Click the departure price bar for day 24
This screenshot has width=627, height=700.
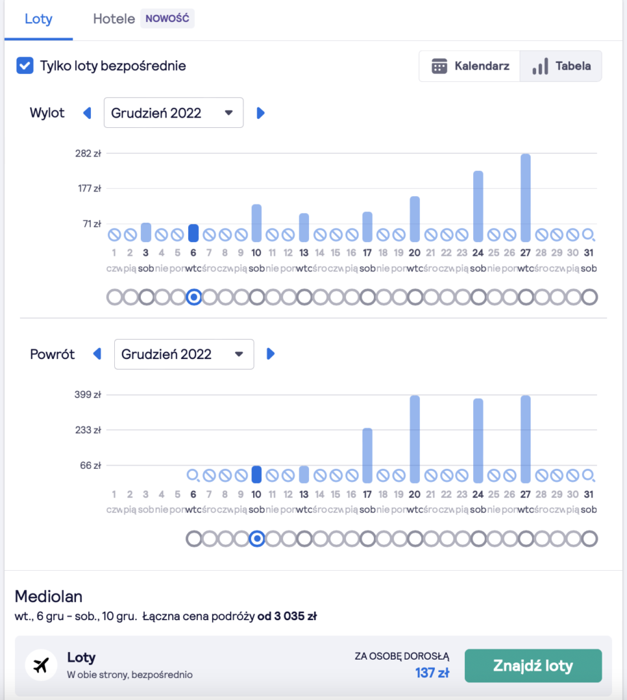click(479, 206)
